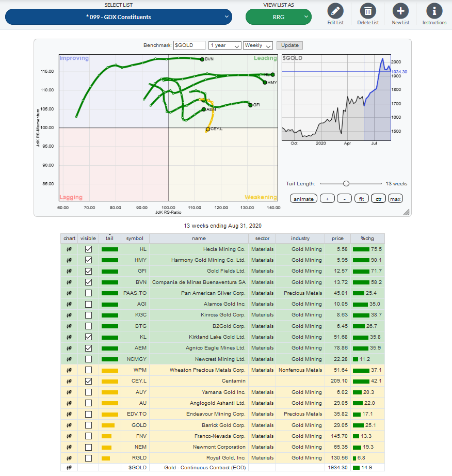Click the Tail Length slider handle

[346, 184]
